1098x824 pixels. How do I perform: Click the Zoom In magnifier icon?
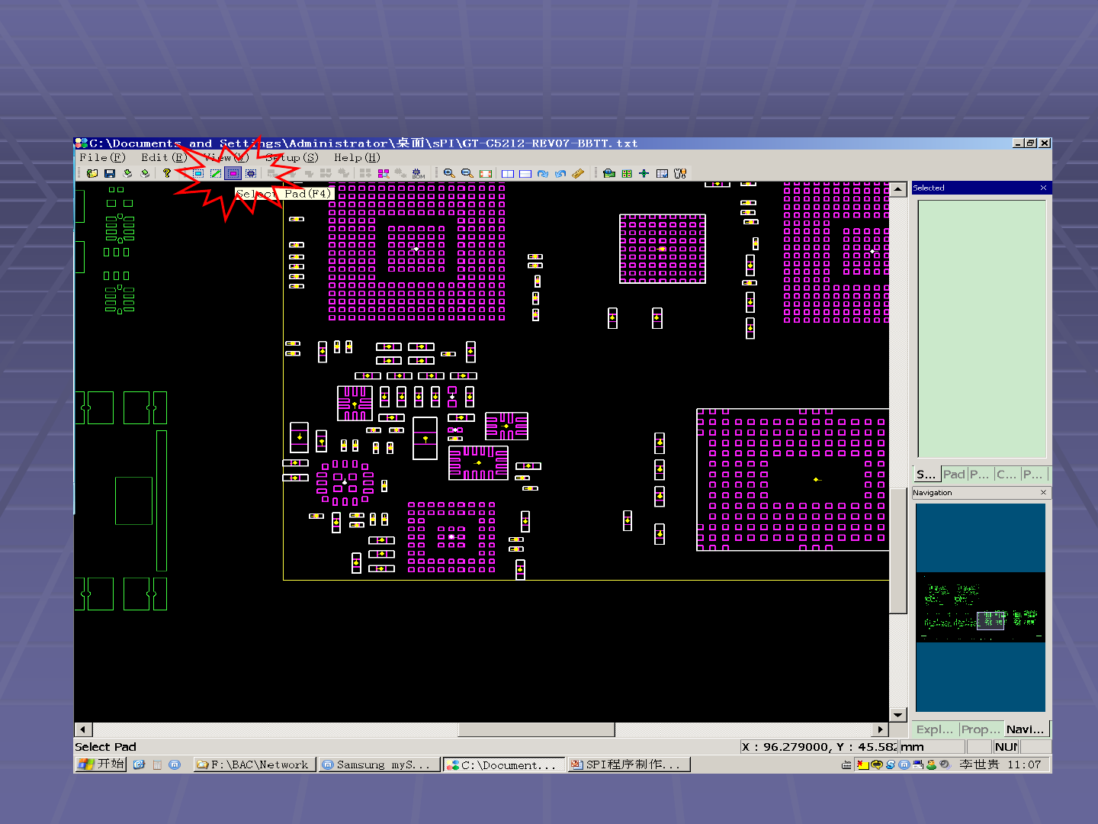click(449, 174)
